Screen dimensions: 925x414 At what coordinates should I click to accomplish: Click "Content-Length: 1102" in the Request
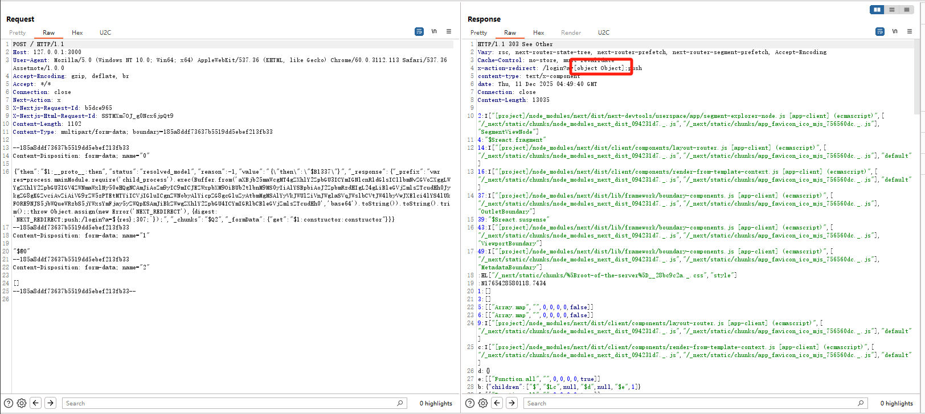[47, 124]
